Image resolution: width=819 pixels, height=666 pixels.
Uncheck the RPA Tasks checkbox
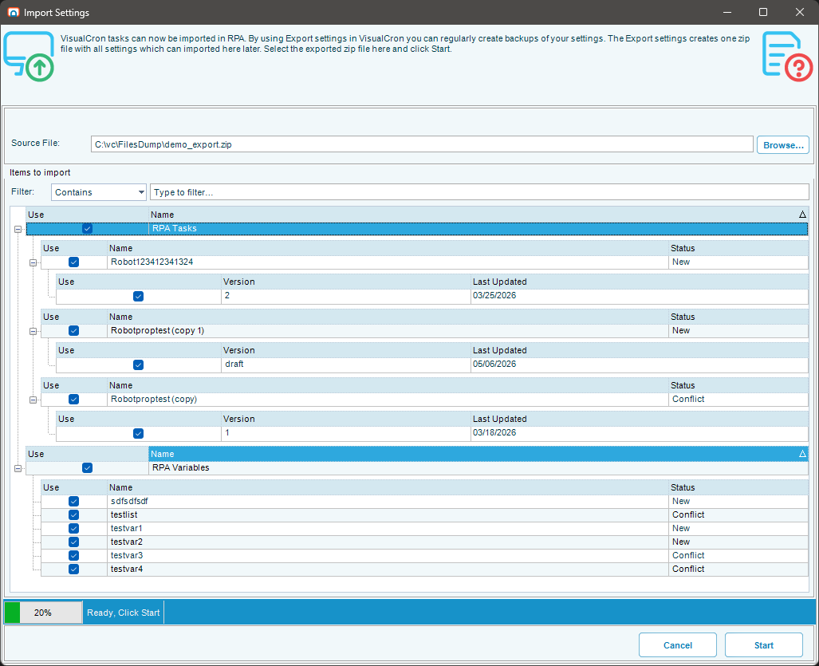pos(87,228)
